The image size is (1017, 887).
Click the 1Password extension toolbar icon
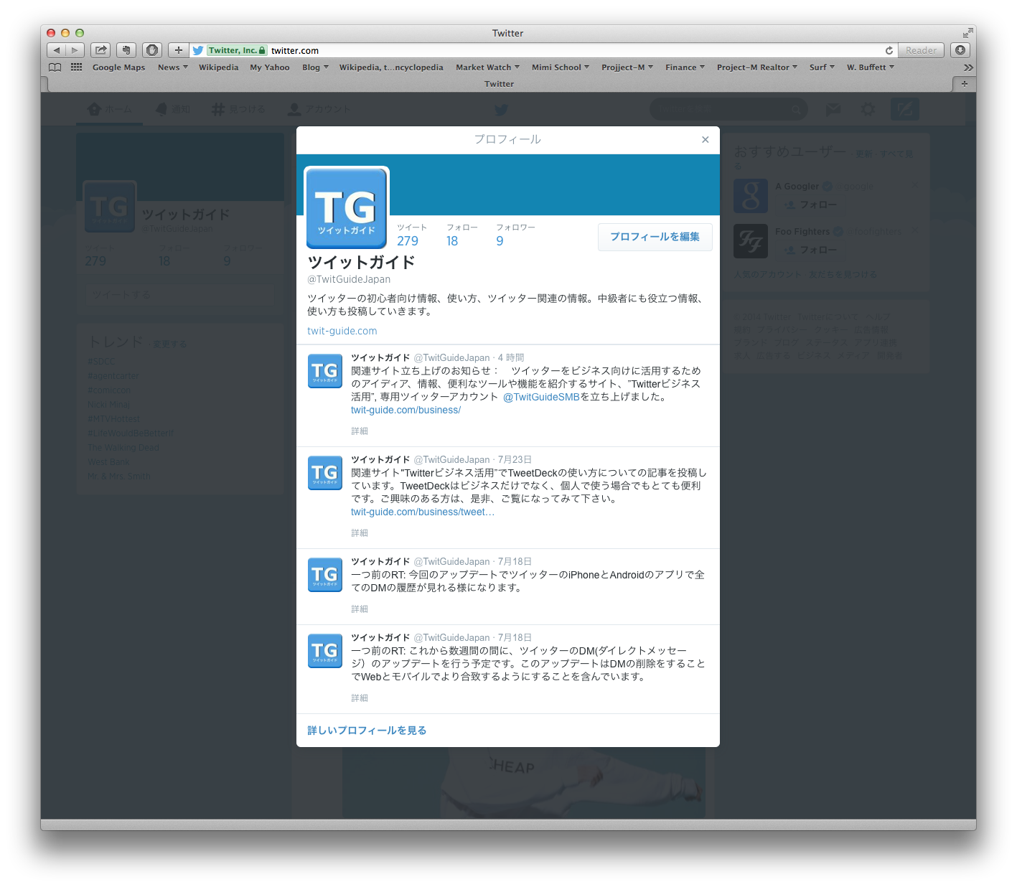152,50
